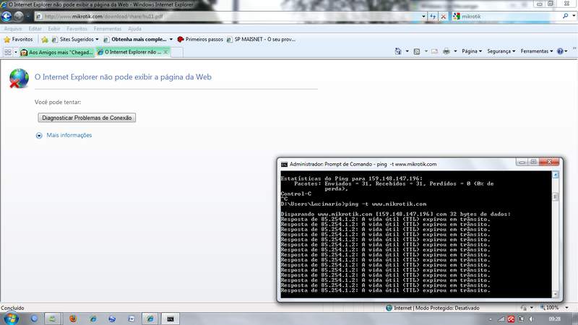This screenshot has width=578, height=325.
Task: Open the Exibir menu
Action: coord(53,29)
